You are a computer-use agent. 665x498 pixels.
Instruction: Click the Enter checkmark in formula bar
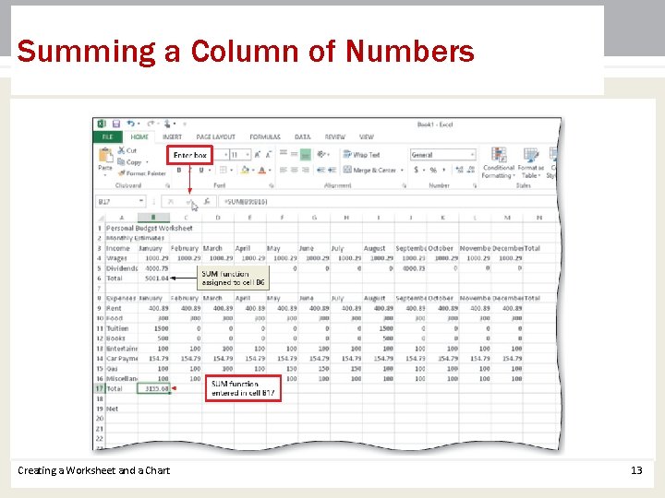pos(189,202)
